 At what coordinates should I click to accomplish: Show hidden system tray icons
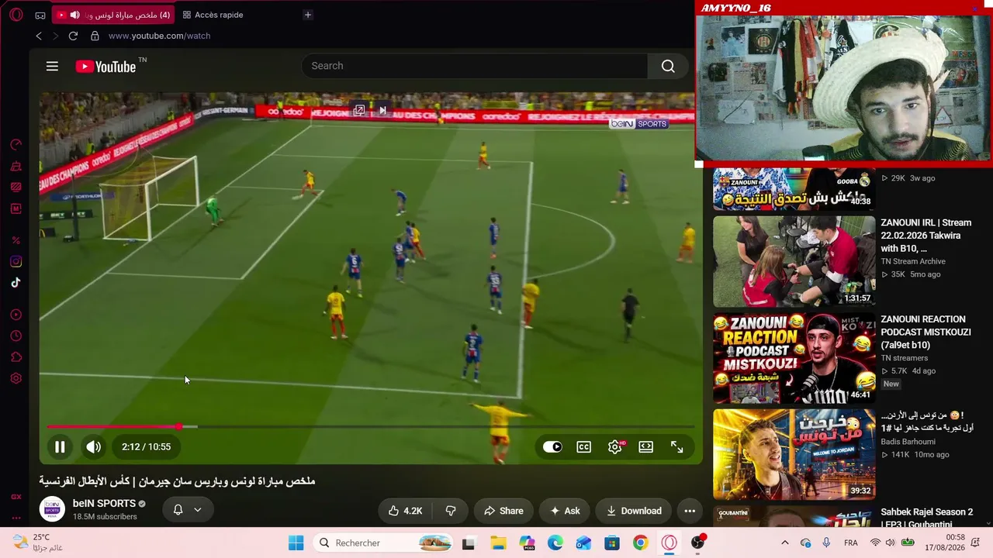pos(784,543)
